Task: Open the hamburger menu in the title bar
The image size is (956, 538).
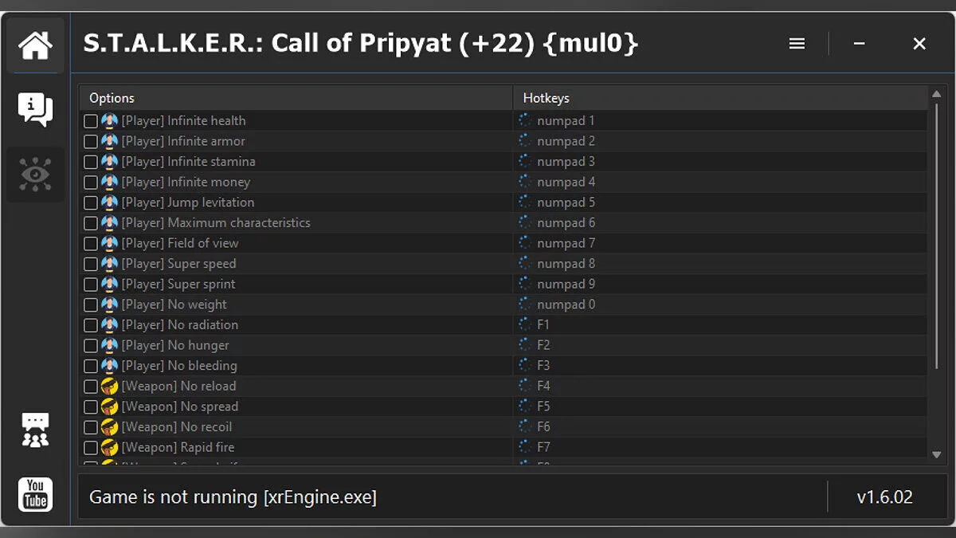Action: pos(797,43)
